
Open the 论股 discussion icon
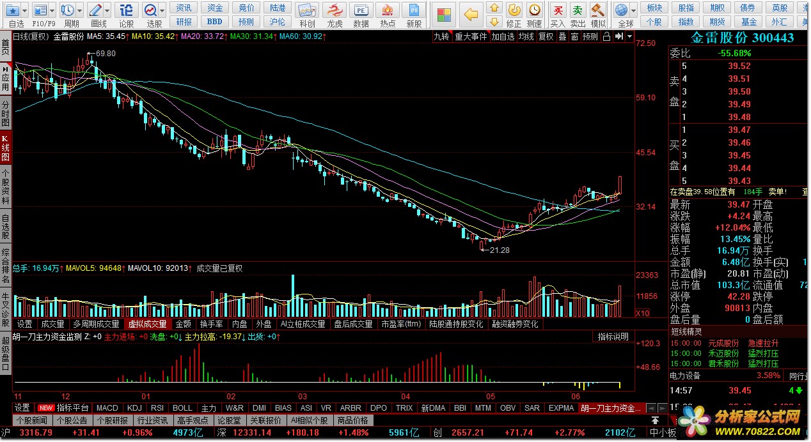(127, 10)
